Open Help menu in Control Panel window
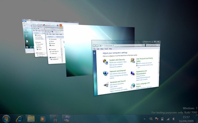This screenshot has width=198, height=123. pos(110,49)
